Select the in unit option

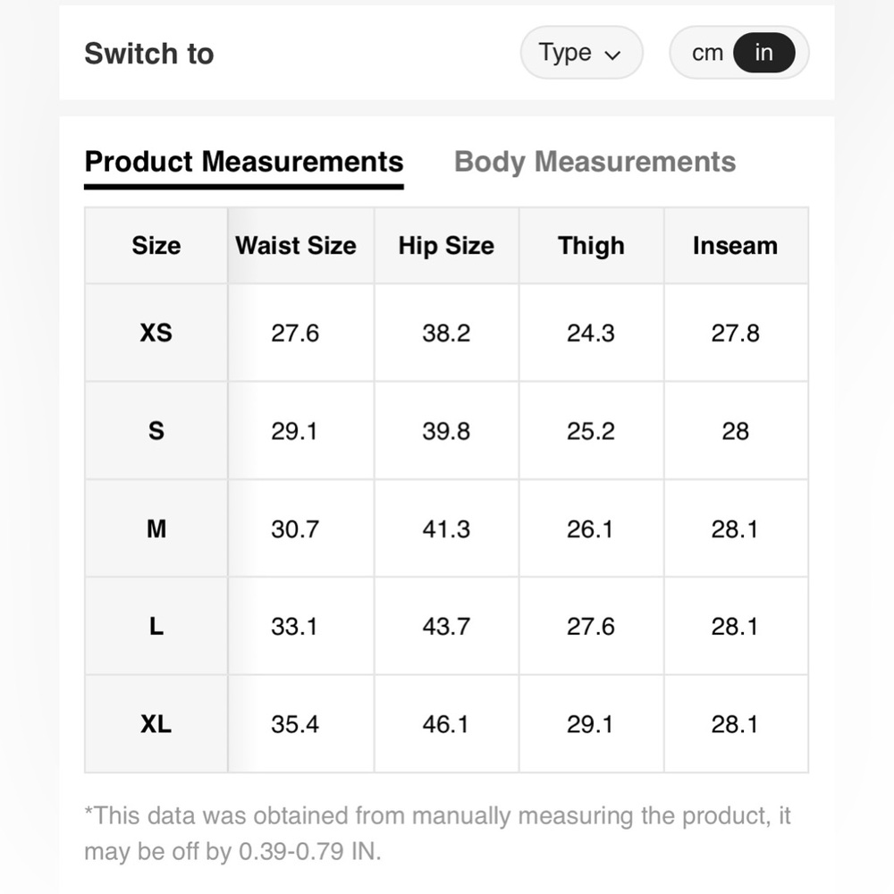point(763,53)
